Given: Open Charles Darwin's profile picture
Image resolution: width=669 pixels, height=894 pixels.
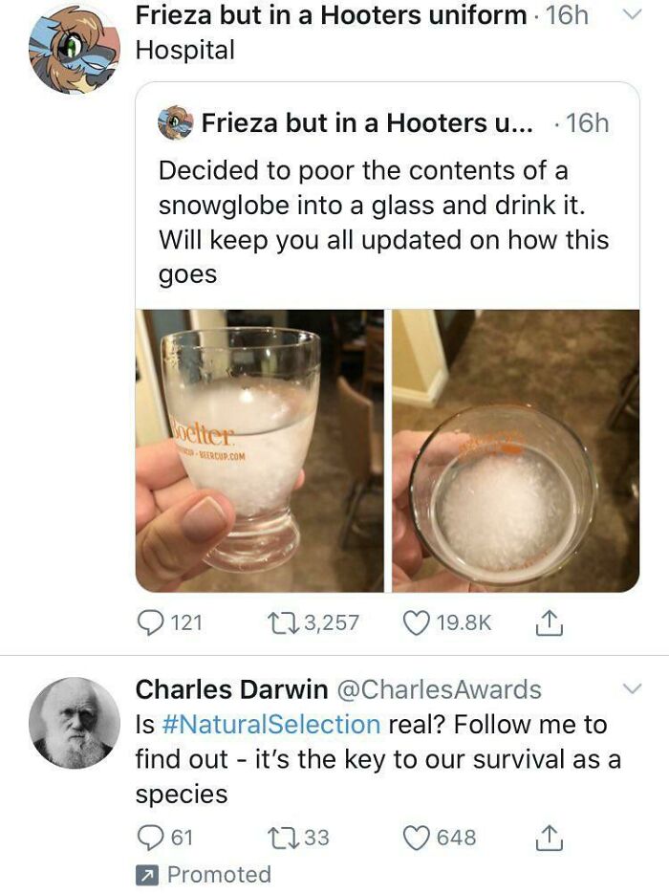Looking at the screenshot, I should point(75,723).
